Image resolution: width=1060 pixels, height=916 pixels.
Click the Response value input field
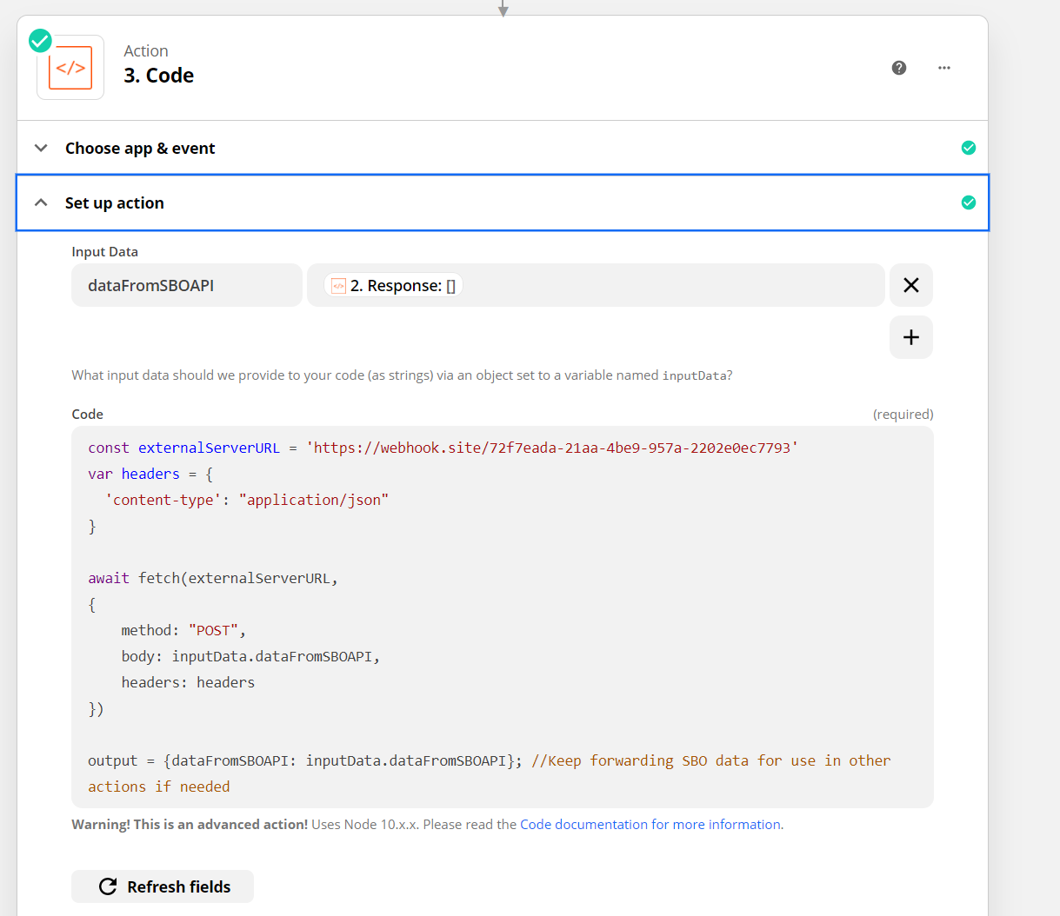coord(596,285)
